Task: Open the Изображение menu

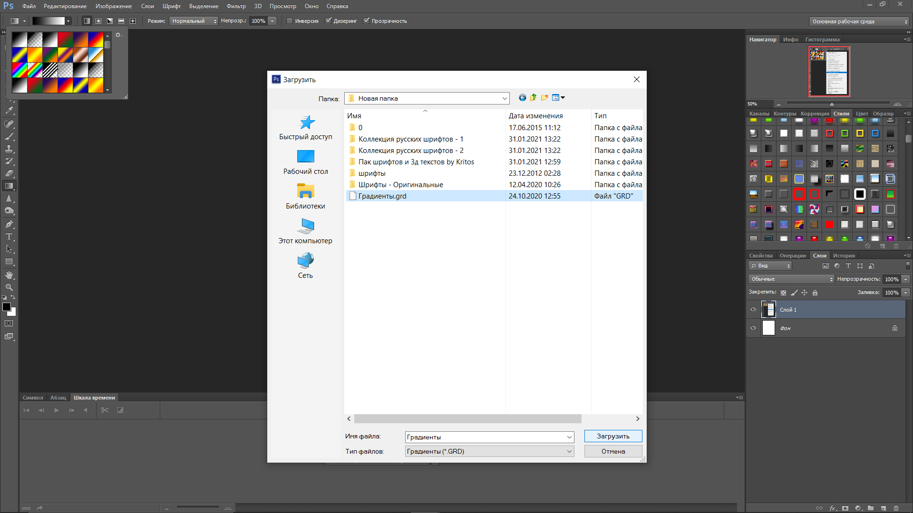Action: [x=114, y=6]
